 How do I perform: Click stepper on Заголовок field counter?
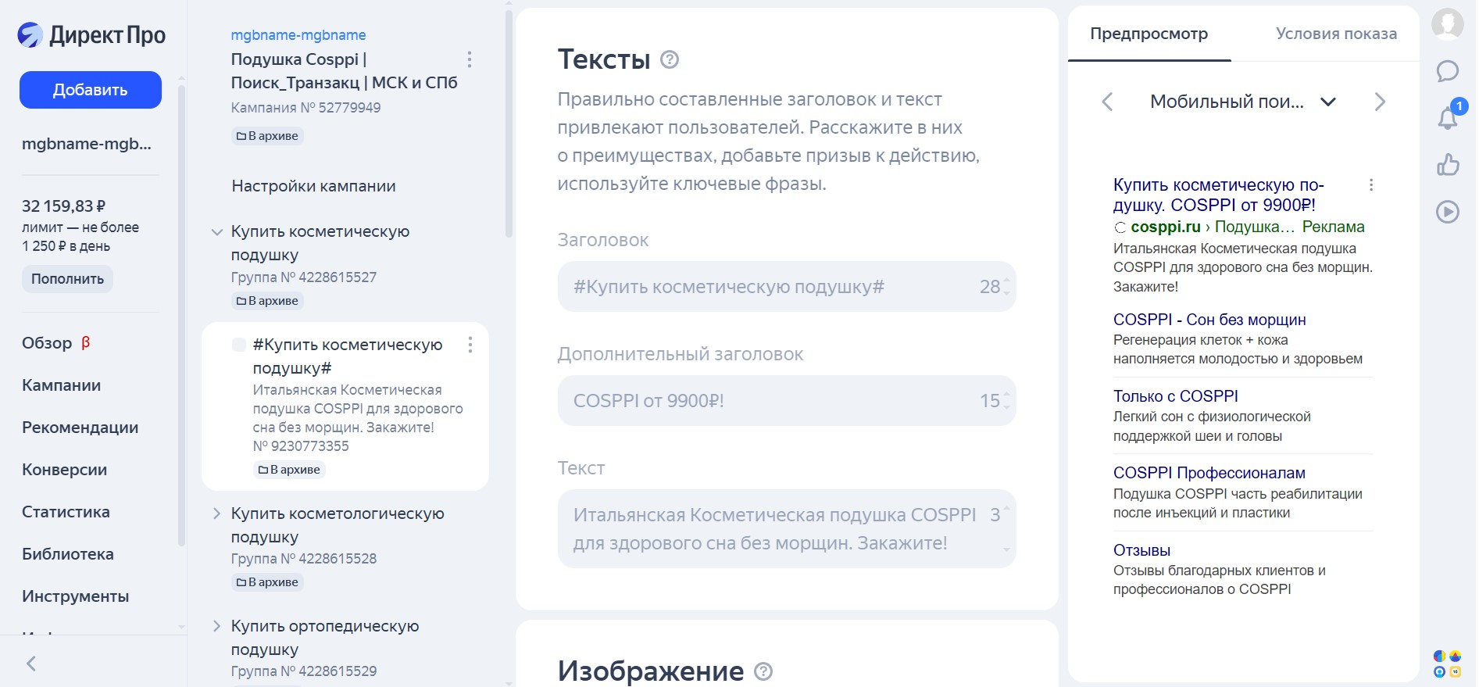(x=1006, y=287)
